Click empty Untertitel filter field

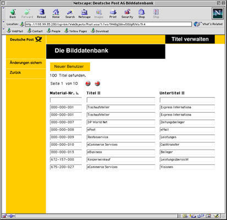coord(187,100)
